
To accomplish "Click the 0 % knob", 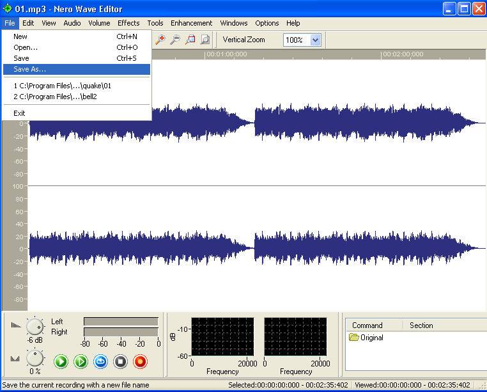I will point(35,358).
